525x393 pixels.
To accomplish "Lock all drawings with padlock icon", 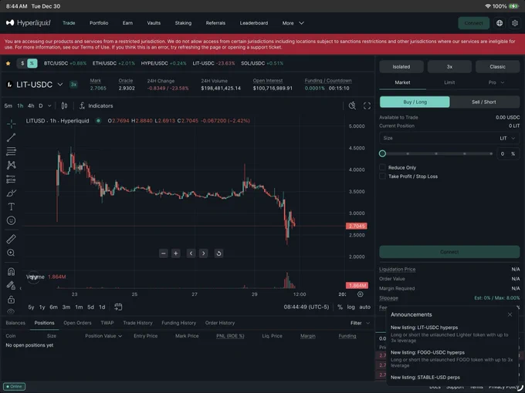I will tap(11, 300).
